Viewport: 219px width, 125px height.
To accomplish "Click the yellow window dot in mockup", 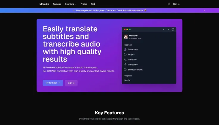I will (x=127, y=29).
